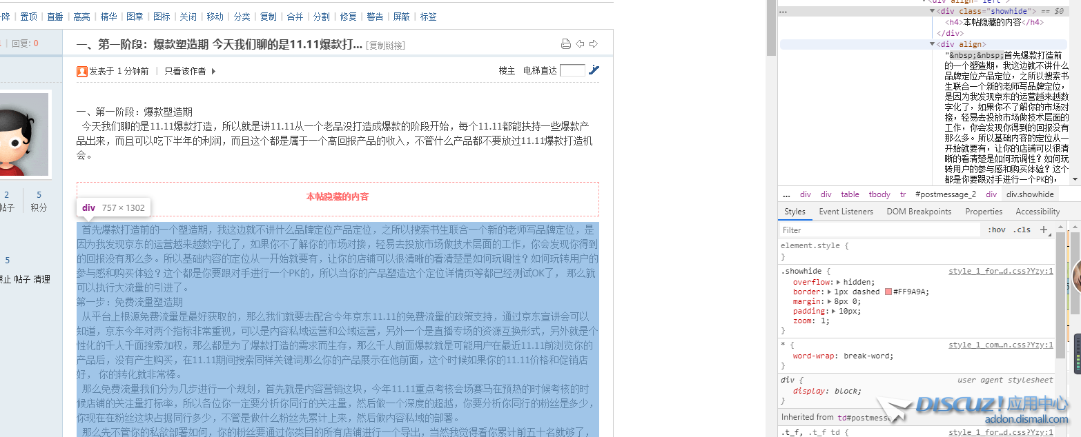Collapse the div align node in DevTools
Image resolution: width=1081 pixels, height=437 pixels.
click(933, 44)
